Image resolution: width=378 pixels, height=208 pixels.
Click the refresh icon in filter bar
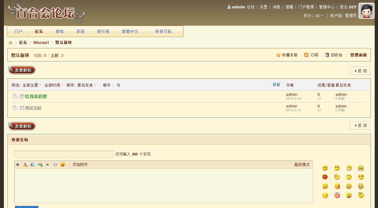(118, 85)
